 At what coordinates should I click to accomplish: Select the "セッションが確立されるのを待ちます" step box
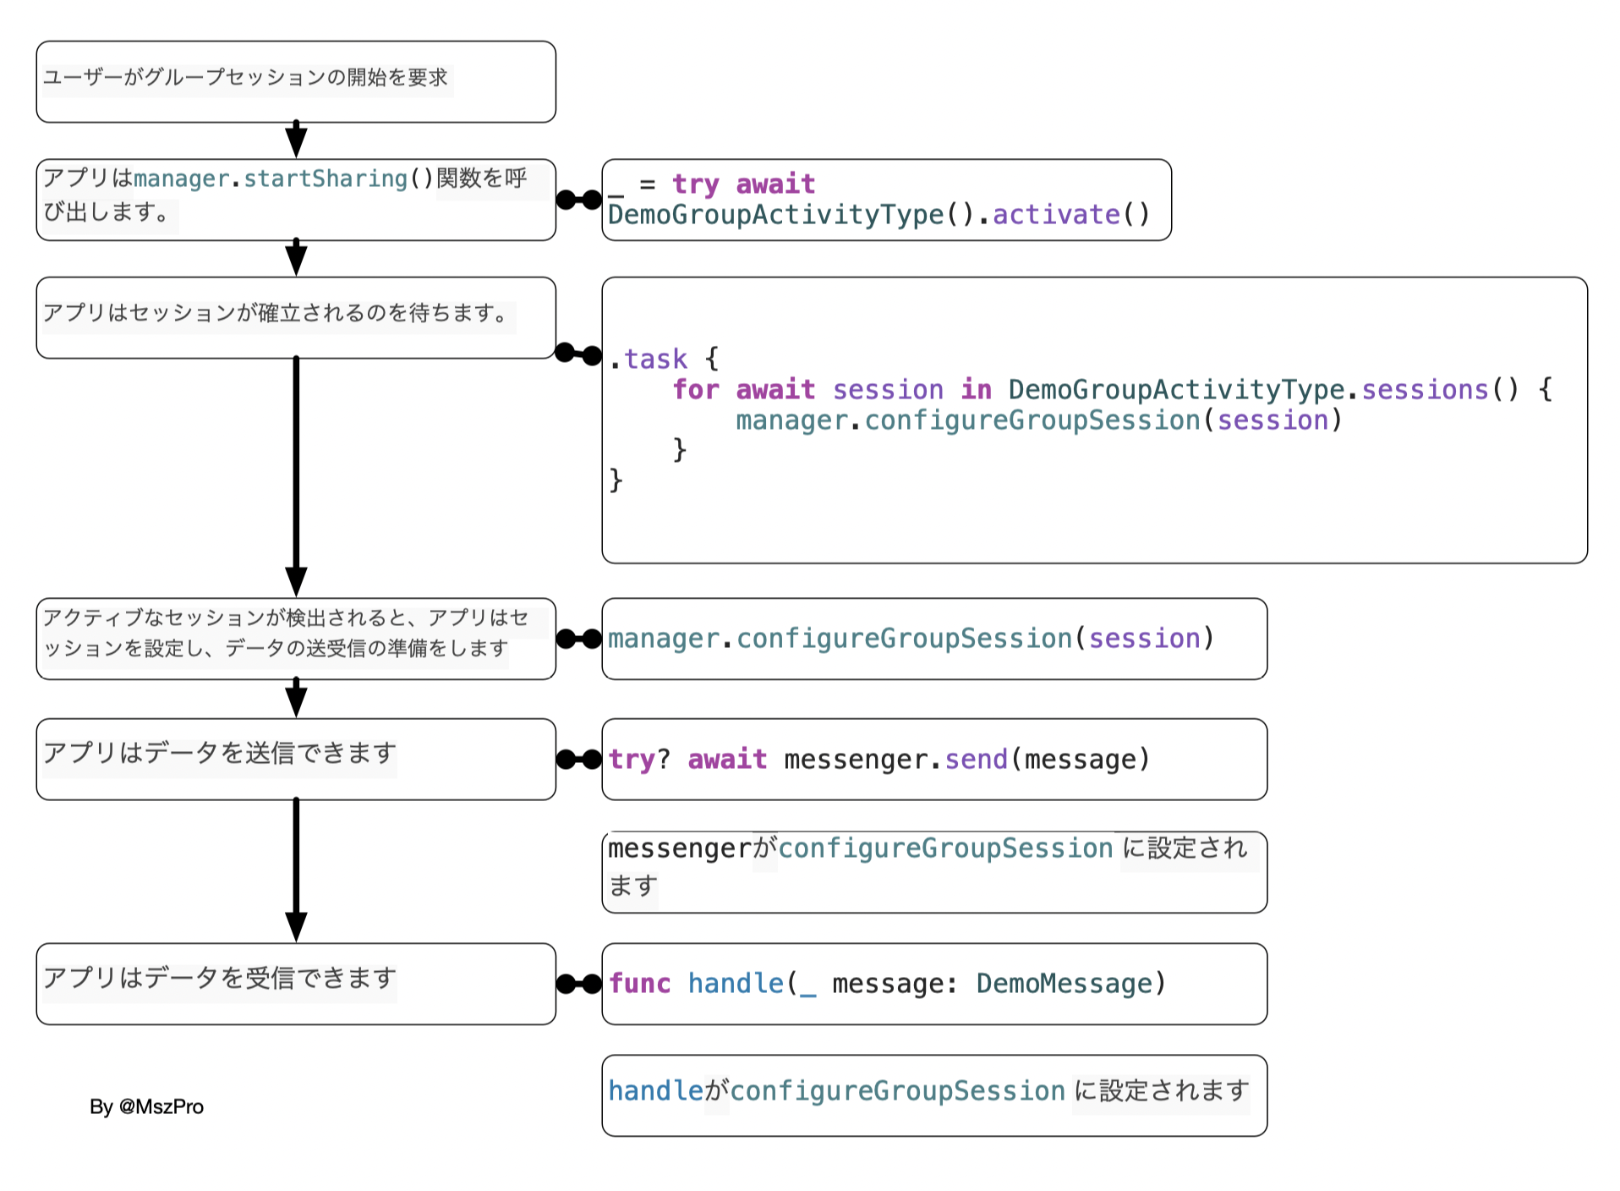(296, 318)
